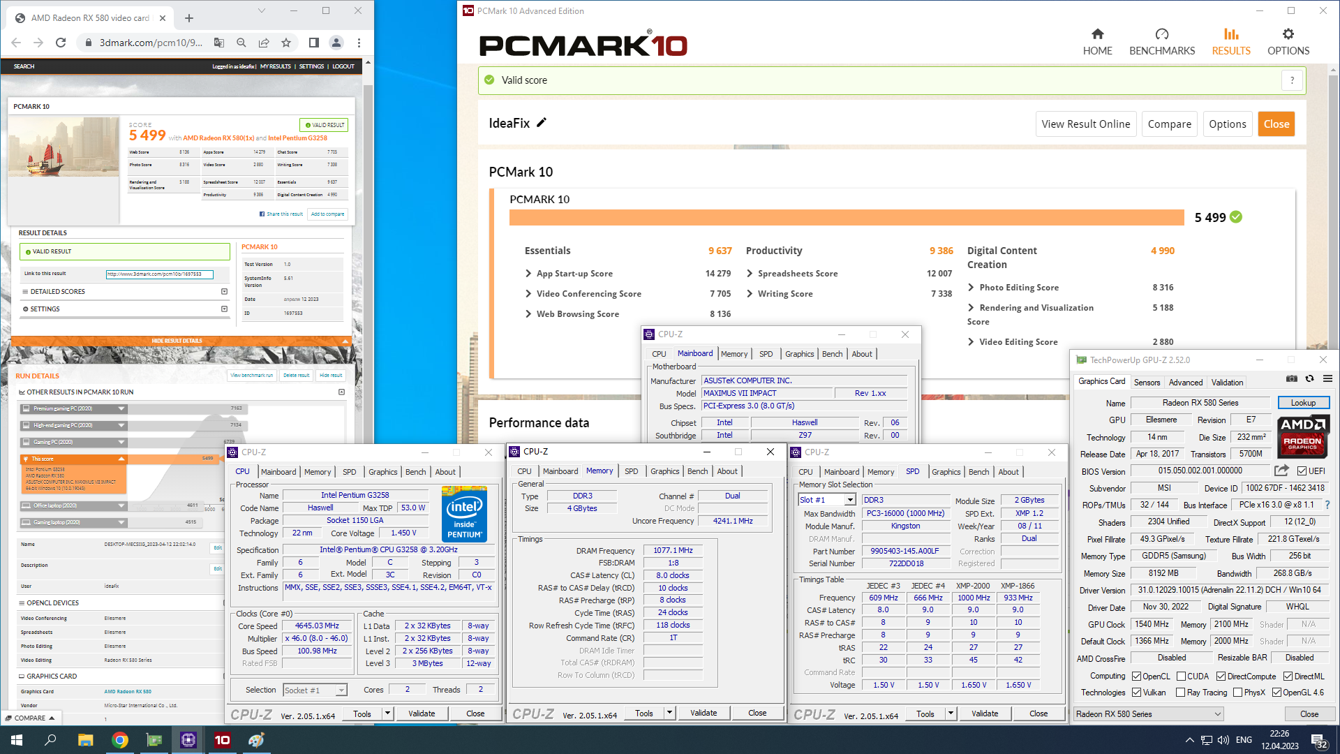Click the CPU-Z taskbar icon
The image size is (1340, 754).
[188, 740]
